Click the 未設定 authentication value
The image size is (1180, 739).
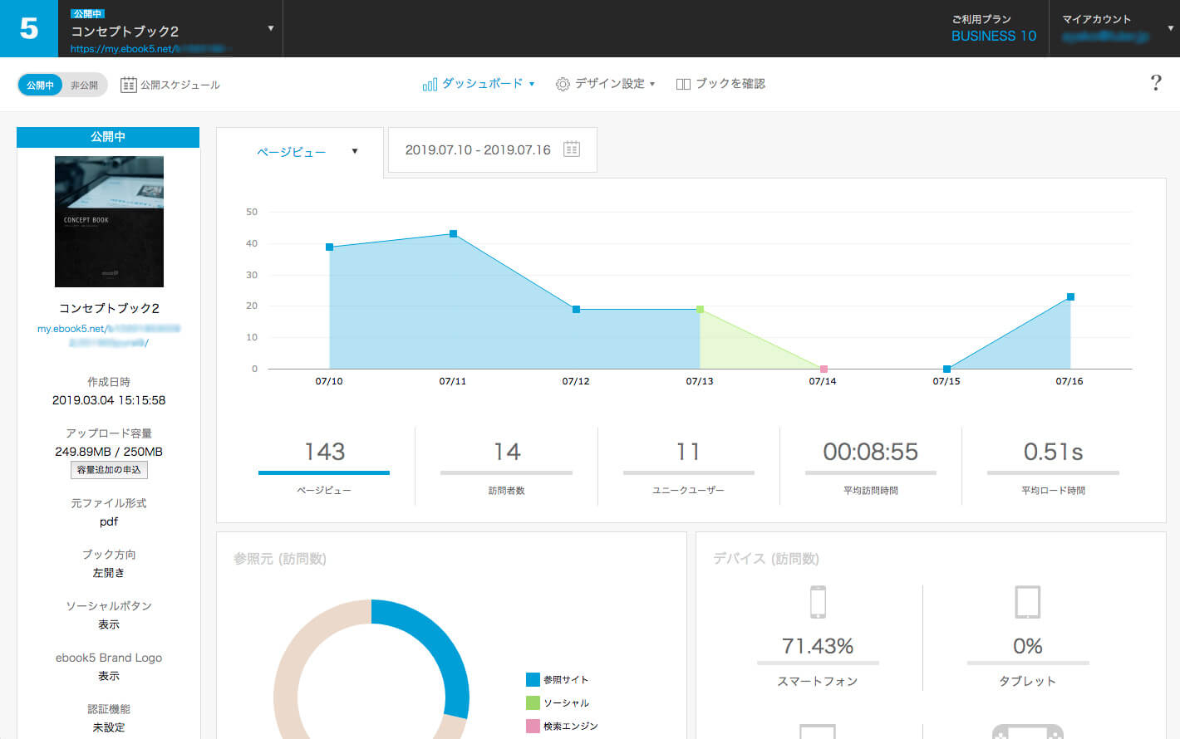click(109, 727)
